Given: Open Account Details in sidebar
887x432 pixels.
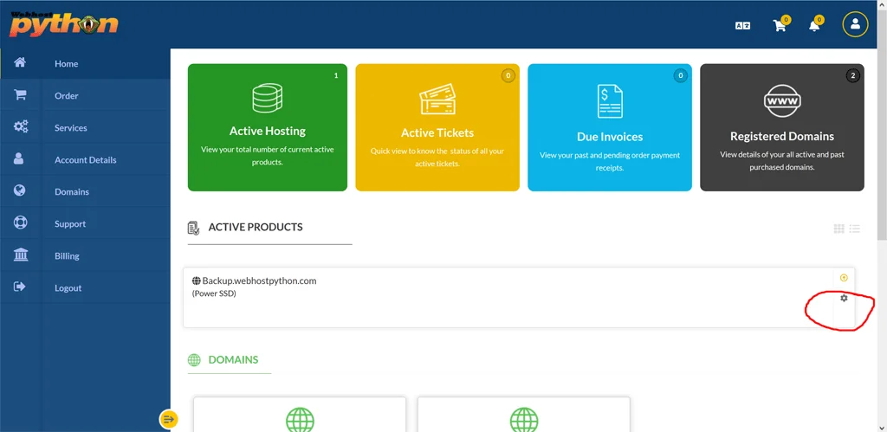Looking at the screenshot, I should pos(85,160).
